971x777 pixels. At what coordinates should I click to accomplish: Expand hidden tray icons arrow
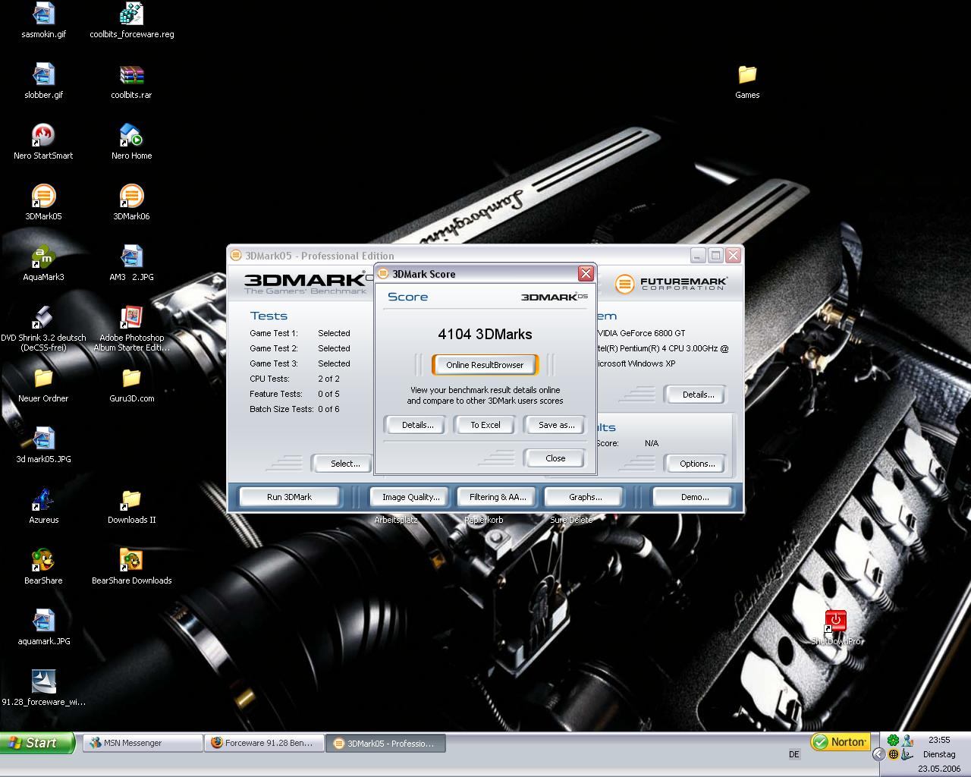point(878,754)
